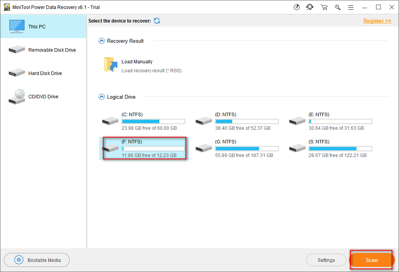Viewport: 399px width, 272px height.
Task: Click the Hard Disk Drive icon
Action: (17, 73)
